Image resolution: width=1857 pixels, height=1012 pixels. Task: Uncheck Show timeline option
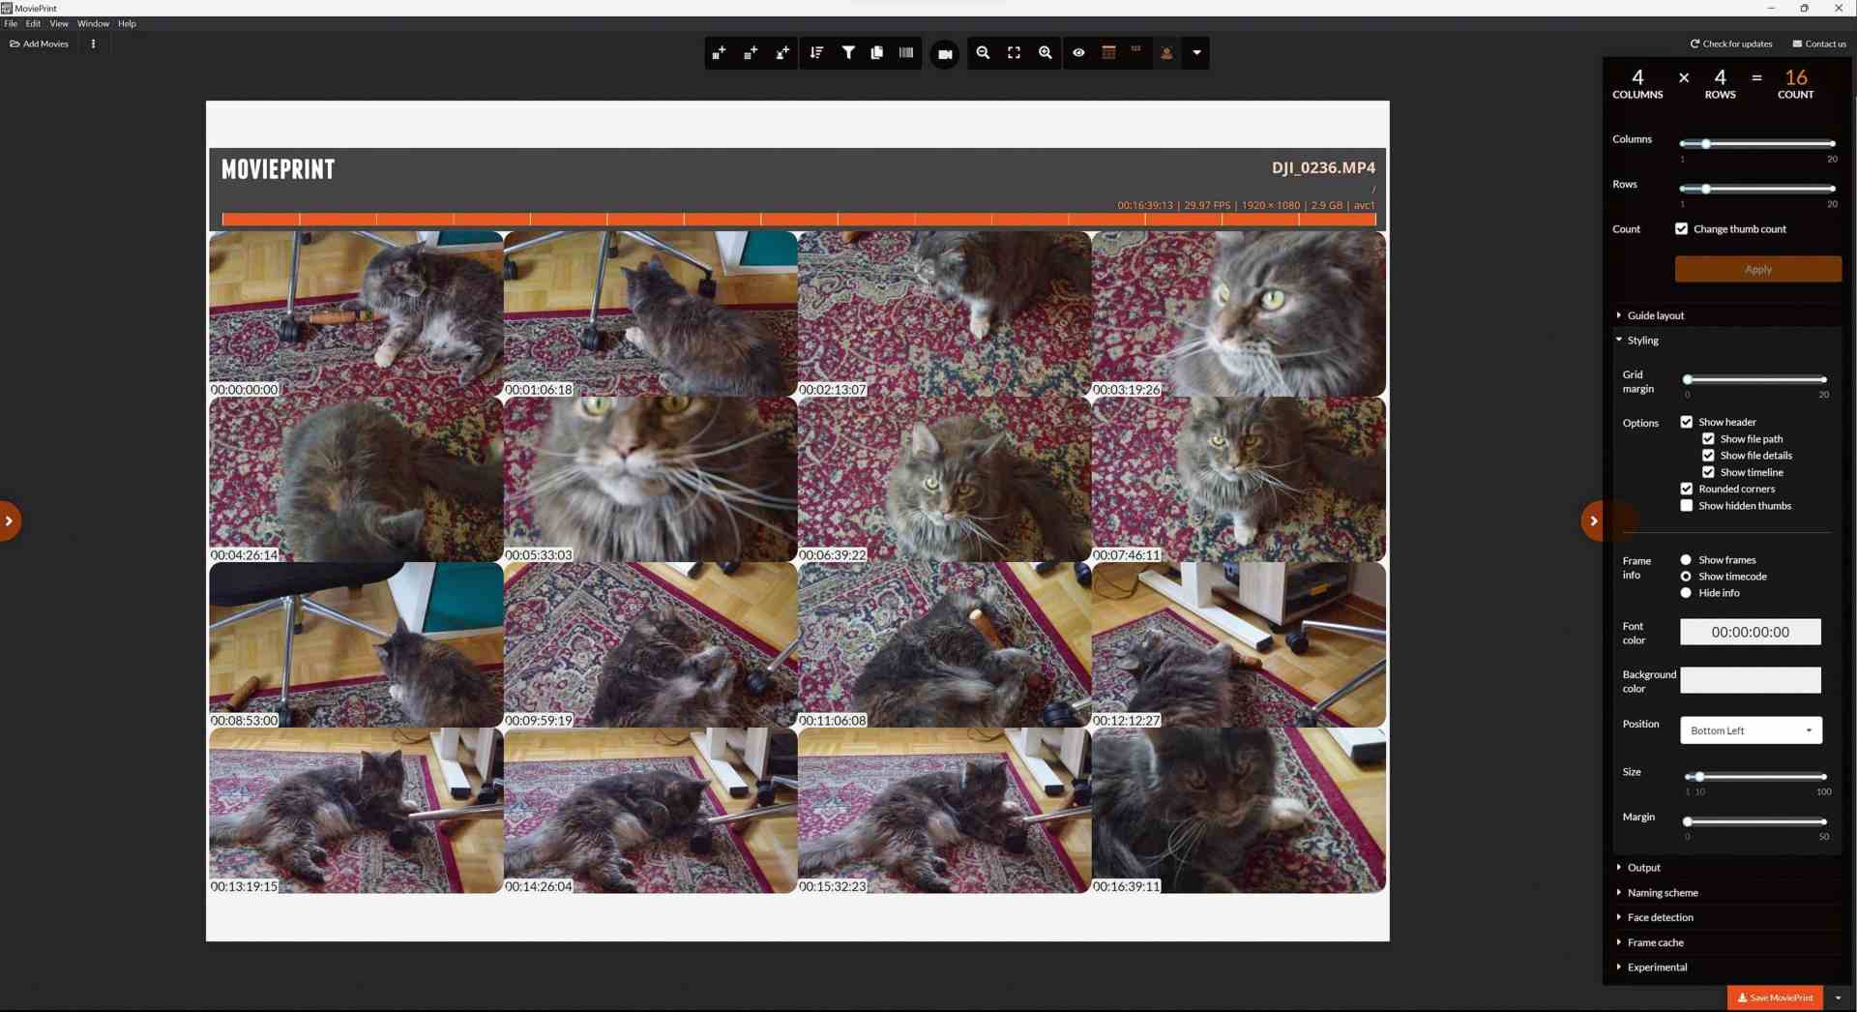pyautogui.click(x=1710, y=472)
